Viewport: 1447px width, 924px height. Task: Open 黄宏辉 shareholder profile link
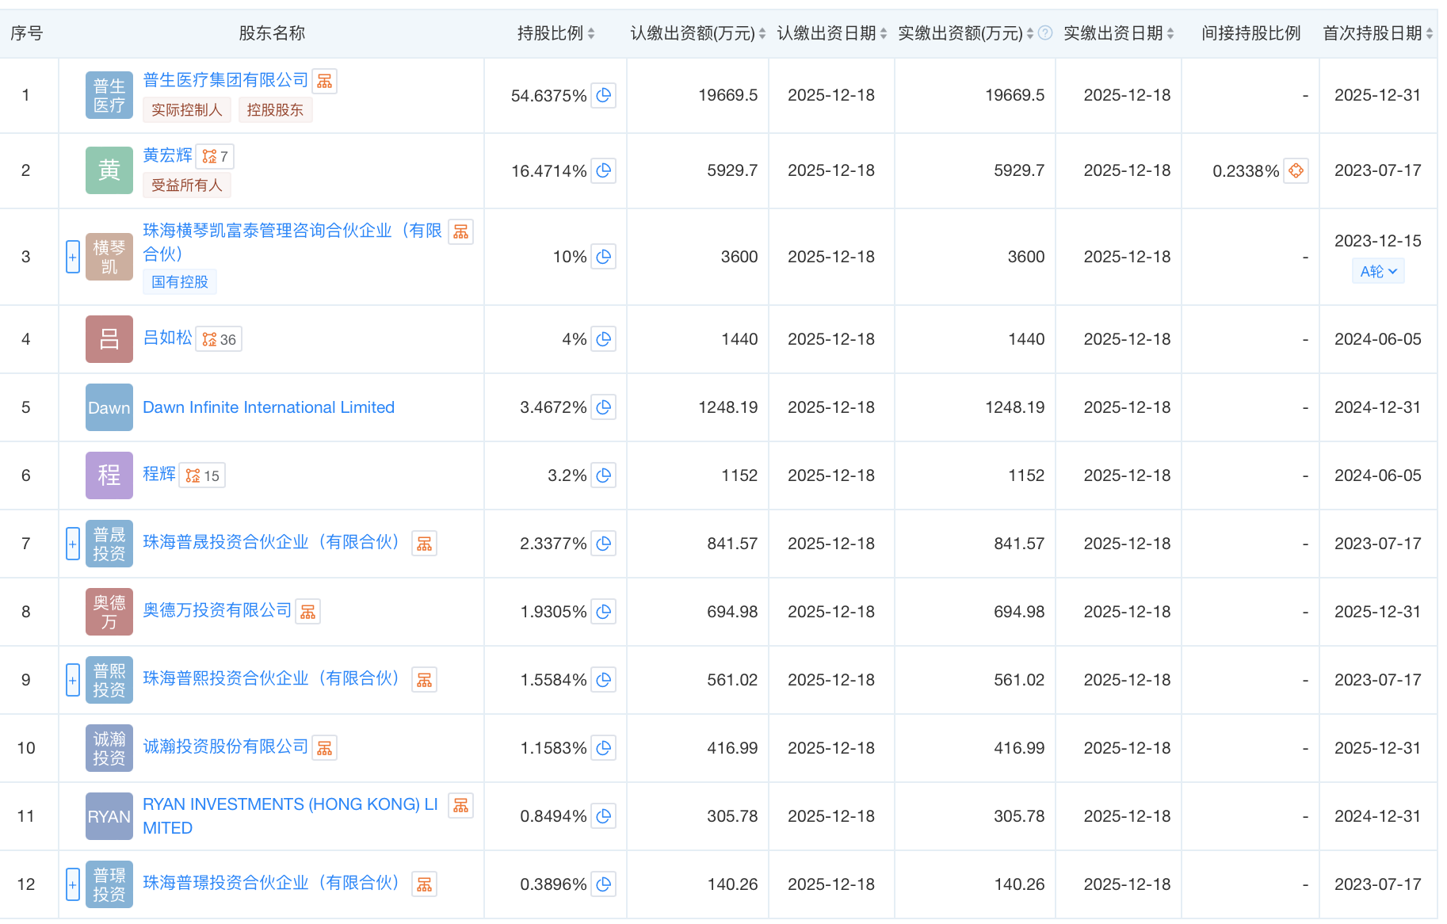(x=168, y=155)
